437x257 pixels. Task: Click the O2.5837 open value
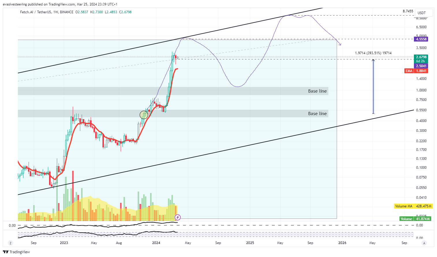82,12
